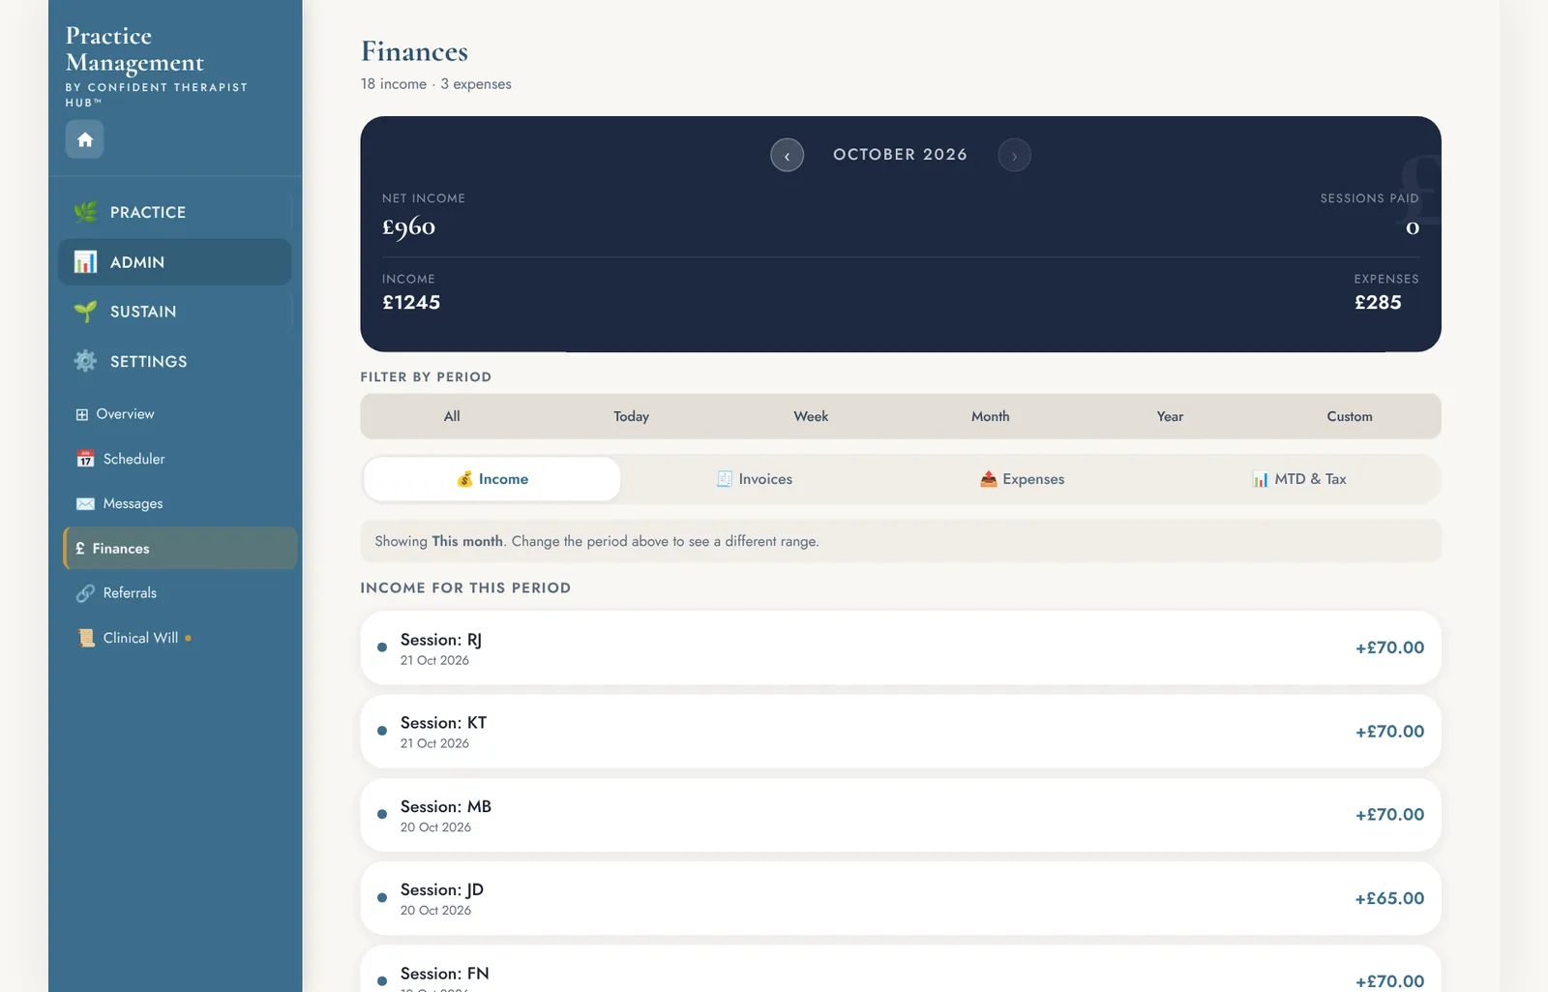The width and height of the screenshot is (1548, 992).
Task: Click the Sustain seedling icon
Action: pos(85,312)
